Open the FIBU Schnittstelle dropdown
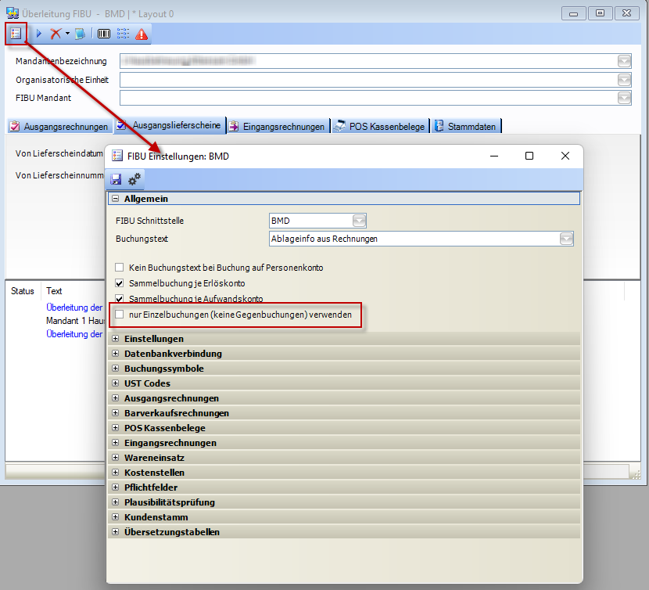The height and width of the screenshot is (590, 649). coord(359,221)
